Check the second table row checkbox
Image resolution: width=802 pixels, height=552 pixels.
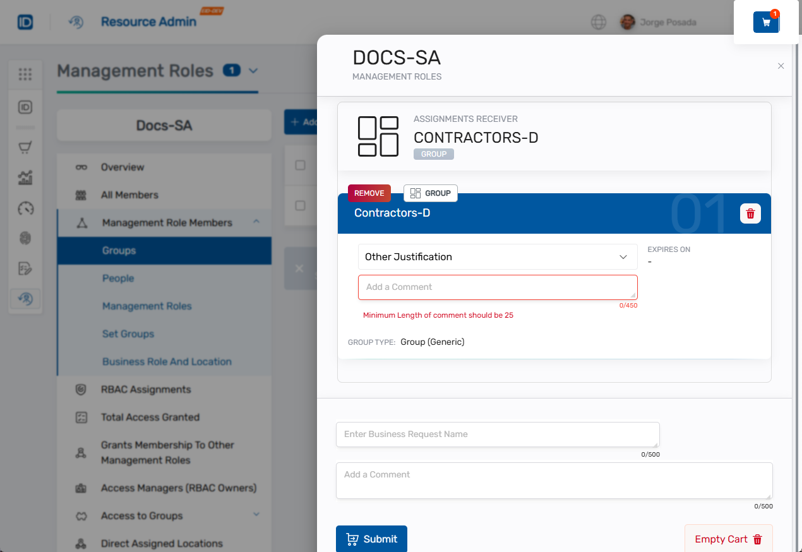(301, 205)
